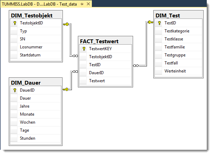Click primary key icon beside DauerID in DIM_Dauer
Viewport: 212px width, 155px height.
click(x=15, y=90)
